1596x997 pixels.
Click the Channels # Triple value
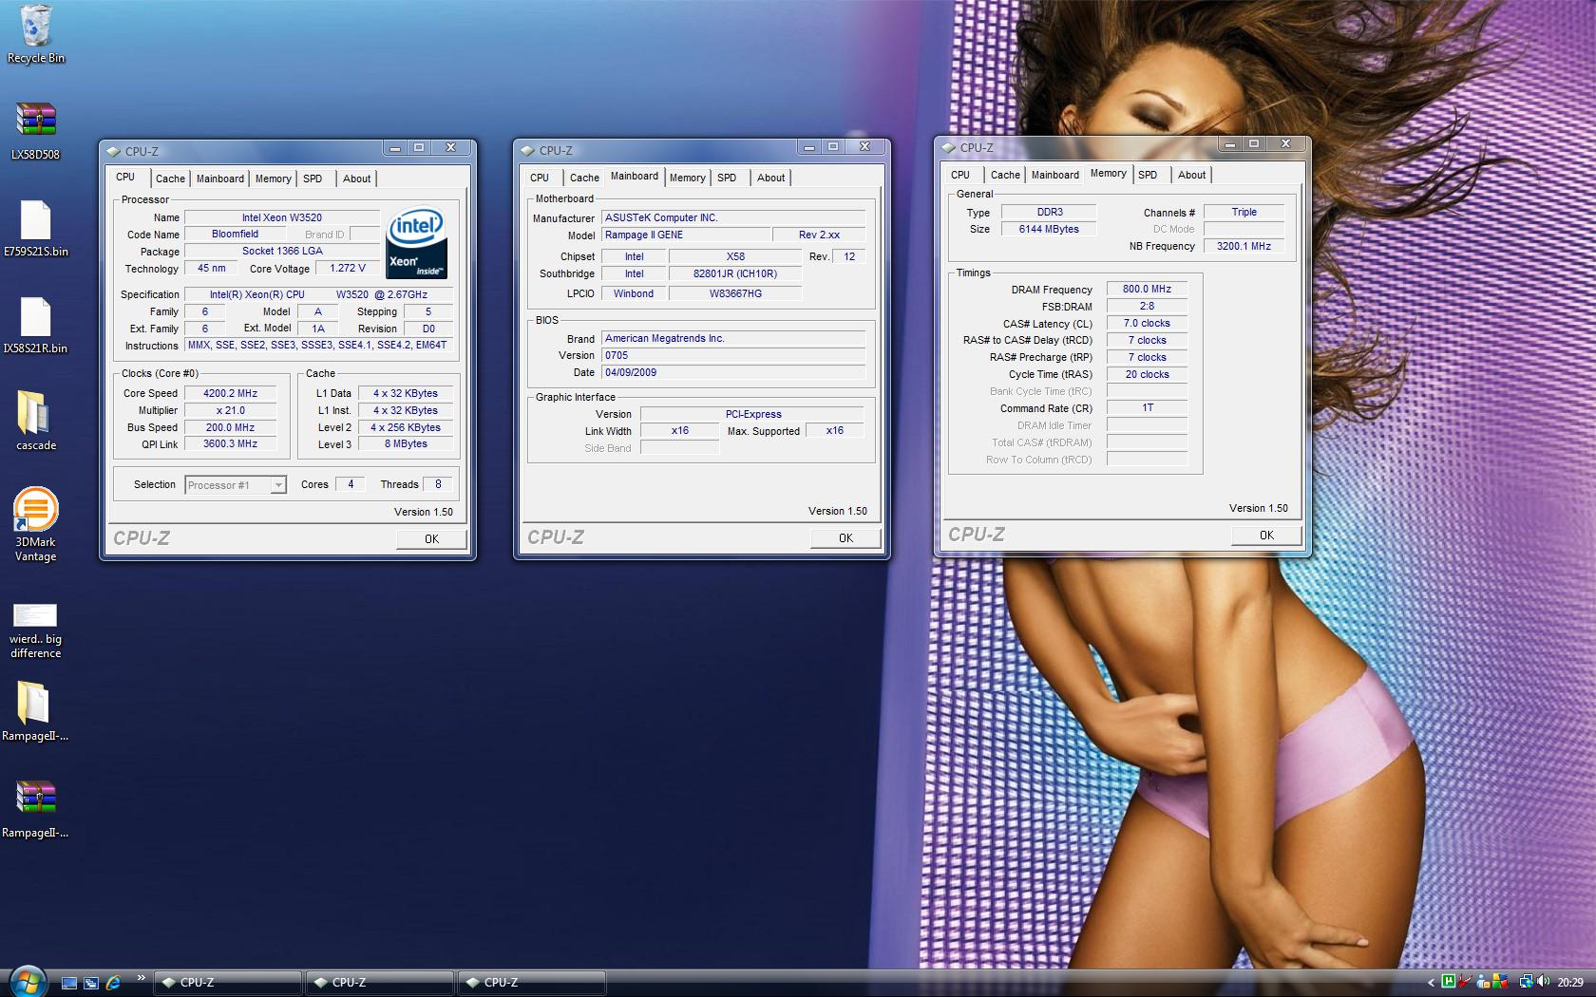[x=1244, y=213]
